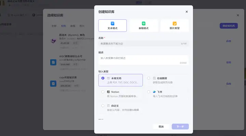246x136 pixels.
Task: Add the AIGC部落微信公众号 knowledge base
Action: (x=229, y=62)
